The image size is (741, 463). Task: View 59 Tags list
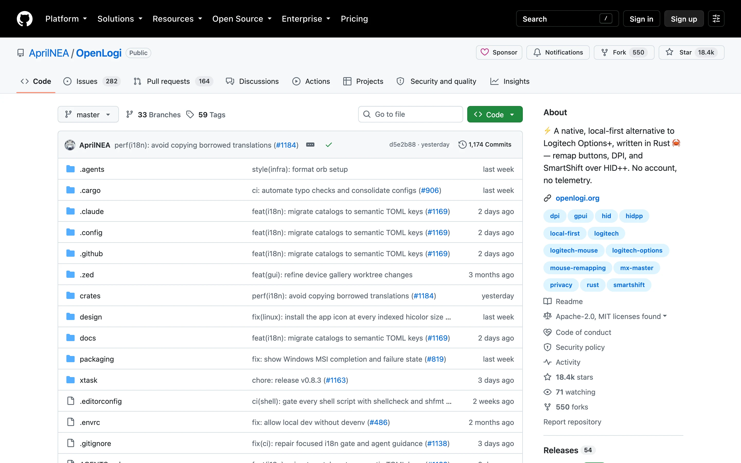coord(206,114)
